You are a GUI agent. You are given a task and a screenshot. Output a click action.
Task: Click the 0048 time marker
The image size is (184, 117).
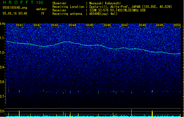pyautogui.click(x=142, y=25)
